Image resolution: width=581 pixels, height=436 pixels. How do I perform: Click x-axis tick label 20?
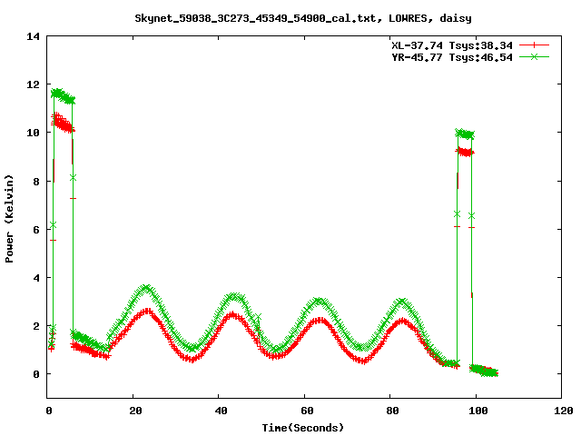(x=135, y=411)
